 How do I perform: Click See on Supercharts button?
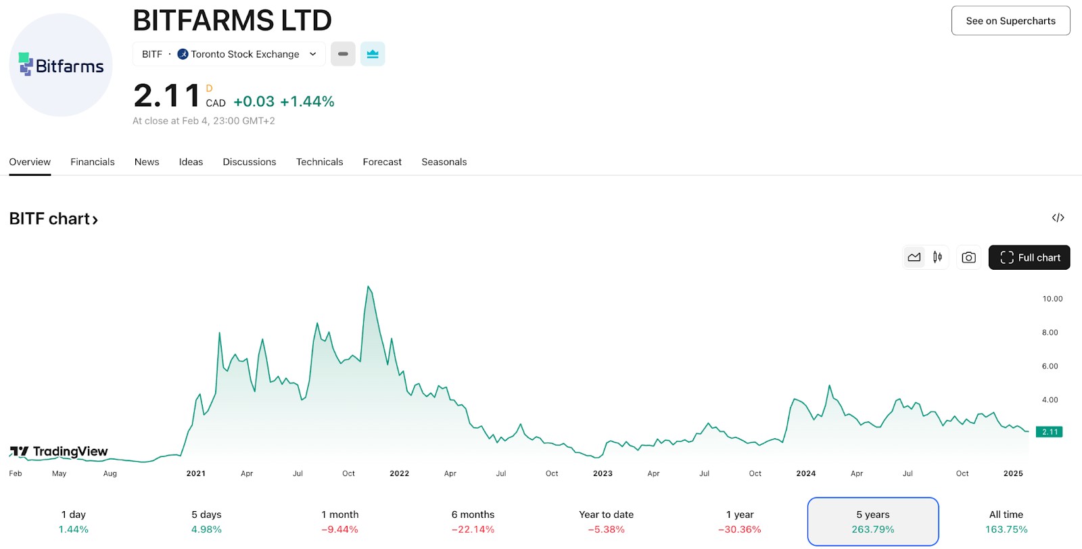tap(1010, 21)
